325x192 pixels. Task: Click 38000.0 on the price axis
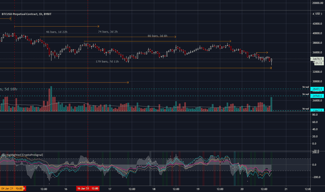[x=317, y=43]
